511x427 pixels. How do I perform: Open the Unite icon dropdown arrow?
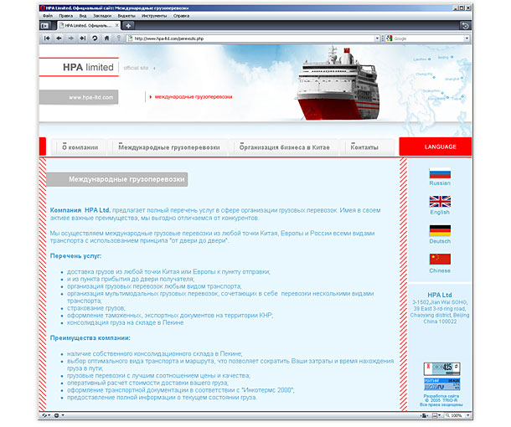point(63,415)
